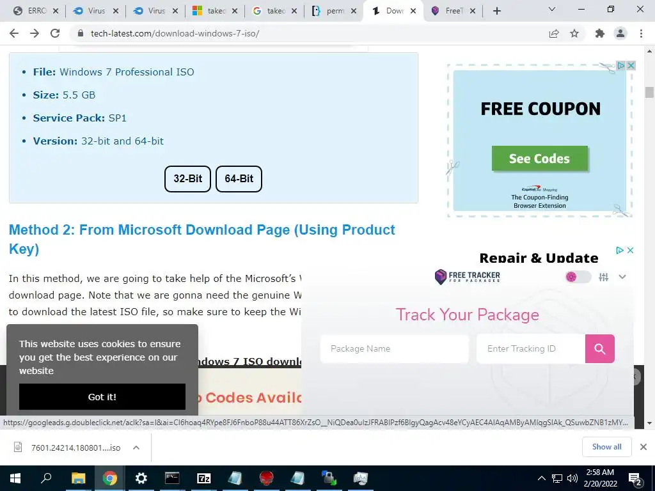Open taskbar search magnifier
The height and width of the screenshot is (491, 655).
[46, 478]
